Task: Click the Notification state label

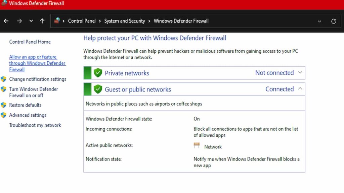Action: pos(103,159)
